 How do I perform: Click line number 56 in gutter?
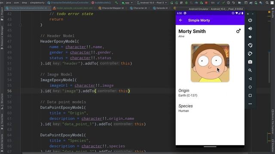point(9,91)
